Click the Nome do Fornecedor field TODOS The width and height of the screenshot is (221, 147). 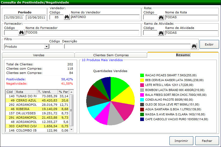pyautogui.click(x=82, y=33)
